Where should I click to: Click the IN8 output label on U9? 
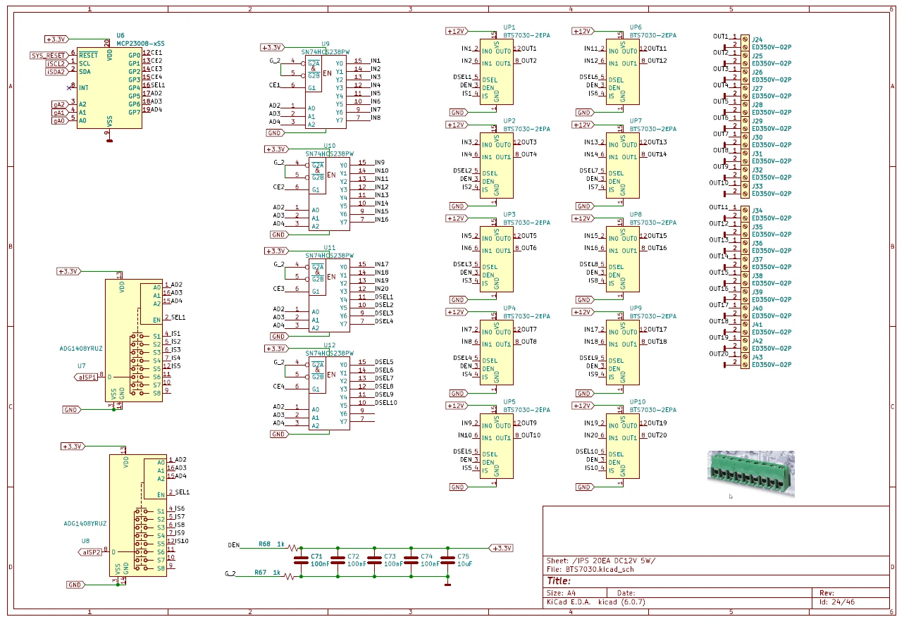376,118
